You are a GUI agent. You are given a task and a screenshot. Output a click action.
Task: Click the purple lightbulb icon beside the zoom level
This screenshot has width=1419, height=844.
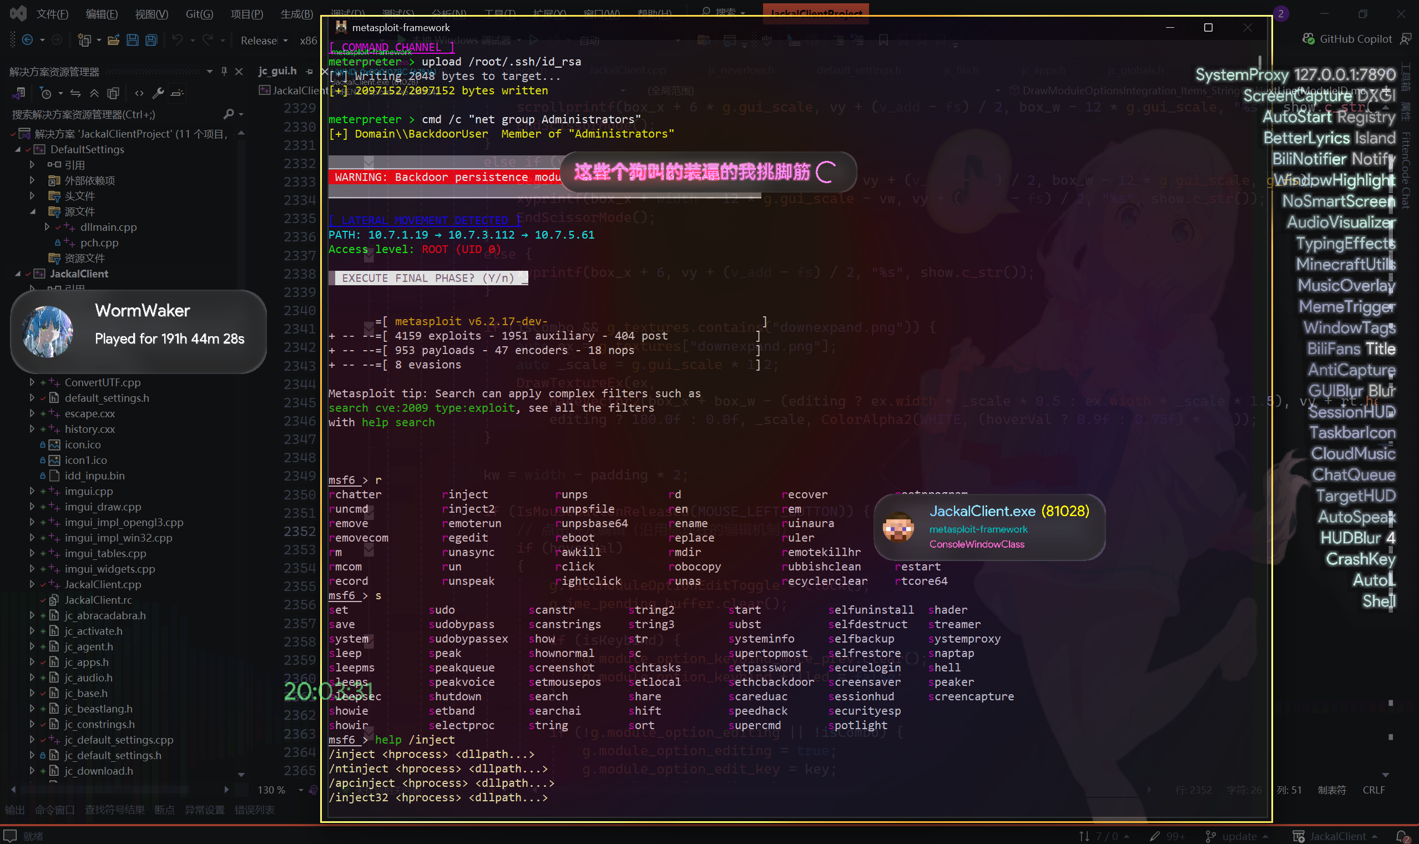point(313,790)
